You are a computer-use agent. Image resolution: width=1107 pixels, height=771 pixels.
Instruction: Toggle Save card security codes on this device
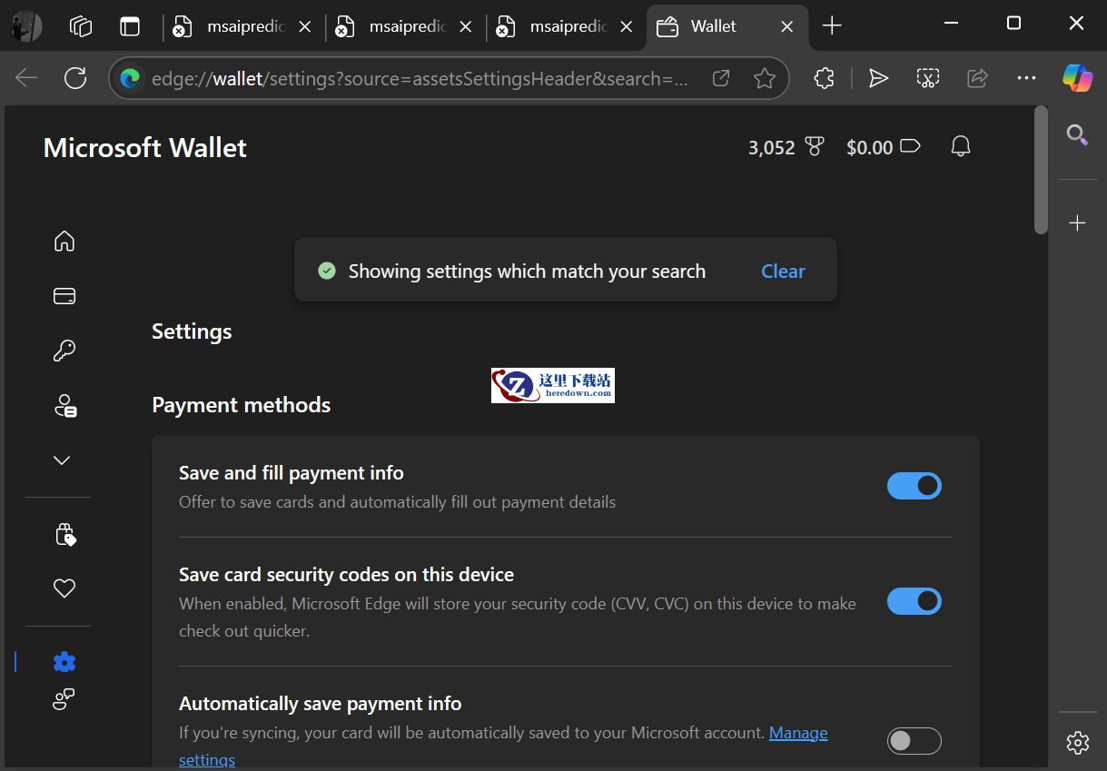pyautogui.click(x=914, y=601)
